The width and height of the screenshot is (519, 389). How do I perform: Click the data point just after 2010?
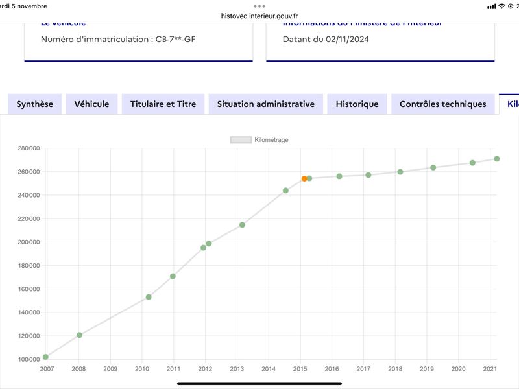point(149,297)
